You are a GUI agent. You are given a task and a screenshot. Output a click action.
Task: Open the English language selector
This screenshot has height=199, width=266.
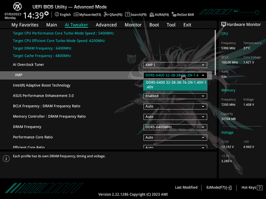[x=62, y=15]
